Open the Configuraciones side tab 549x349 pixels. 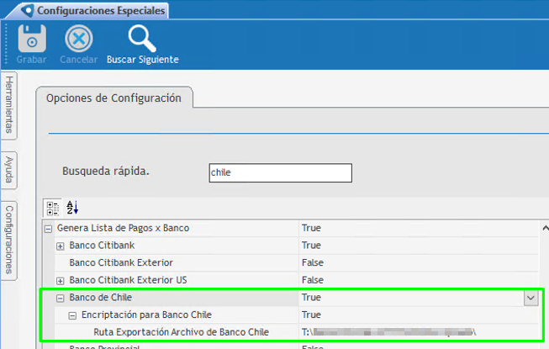point(9,241)
